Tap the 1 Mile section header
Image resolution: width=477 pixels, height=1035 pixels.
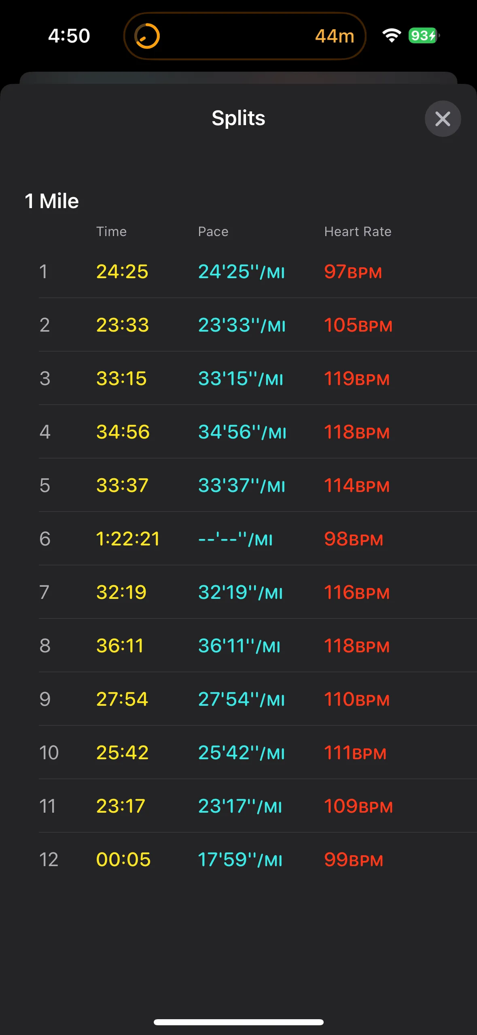(x=52, y=201)
